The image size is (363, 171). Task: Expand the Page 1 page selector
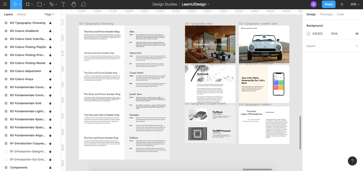[50, 14]
